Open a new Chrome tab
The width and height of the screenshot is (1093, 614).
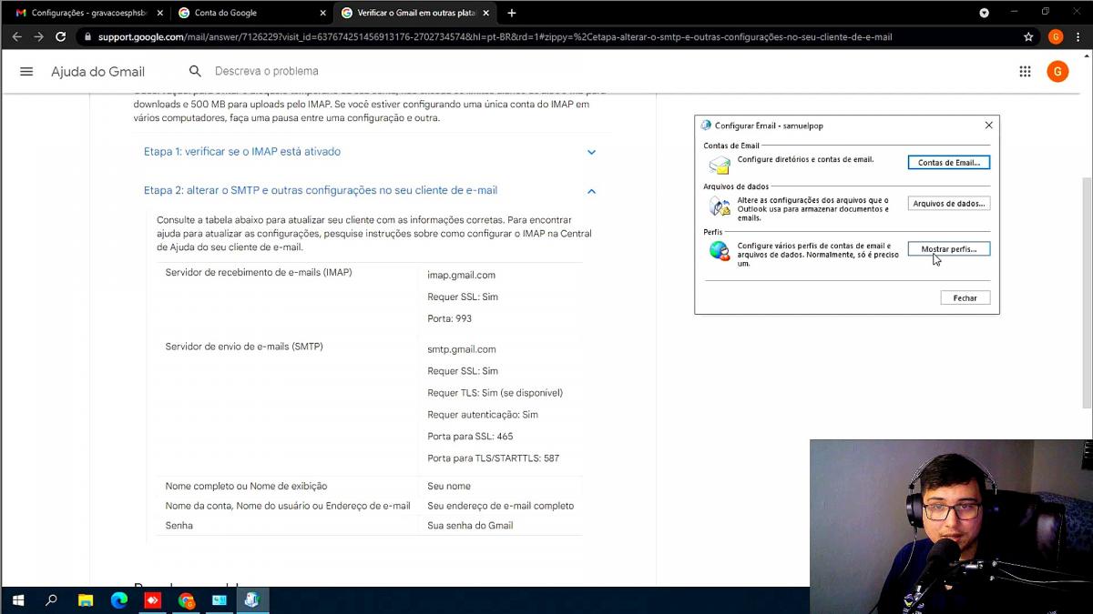[512, 13]
